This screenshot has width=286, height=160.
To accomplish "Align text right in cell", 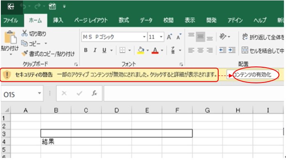I will [x=210, y=50].
